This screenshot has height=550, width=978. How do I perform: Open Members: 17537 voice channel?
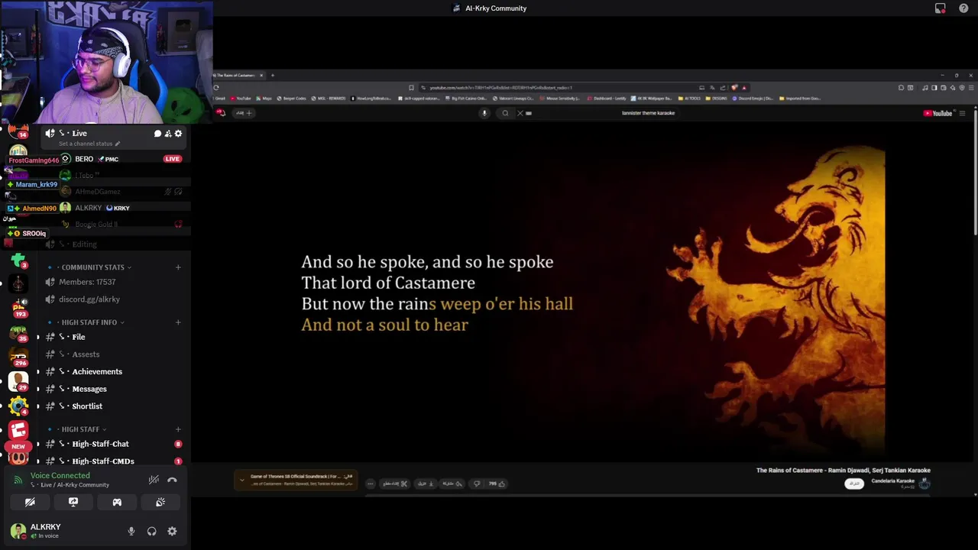pyautogui.click(x=87, y=282)
